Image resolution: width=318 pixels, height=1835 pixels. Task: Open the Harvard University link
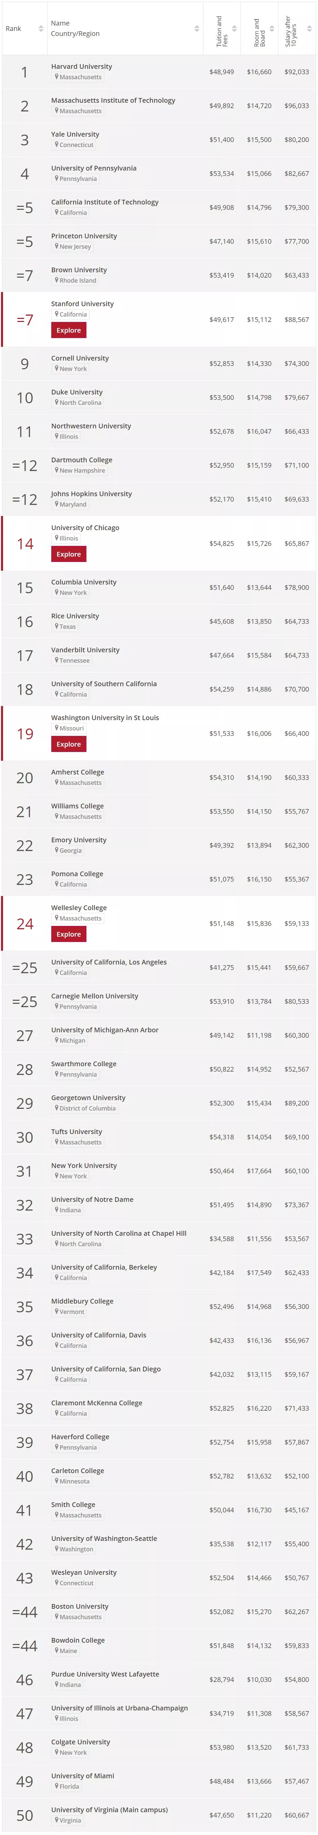[81, 66]
